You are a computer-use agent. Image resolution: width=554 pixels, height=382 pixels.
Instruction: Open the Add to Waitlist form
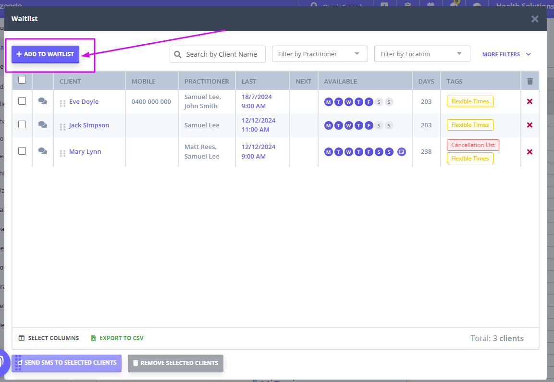click(x=45, y=54)
